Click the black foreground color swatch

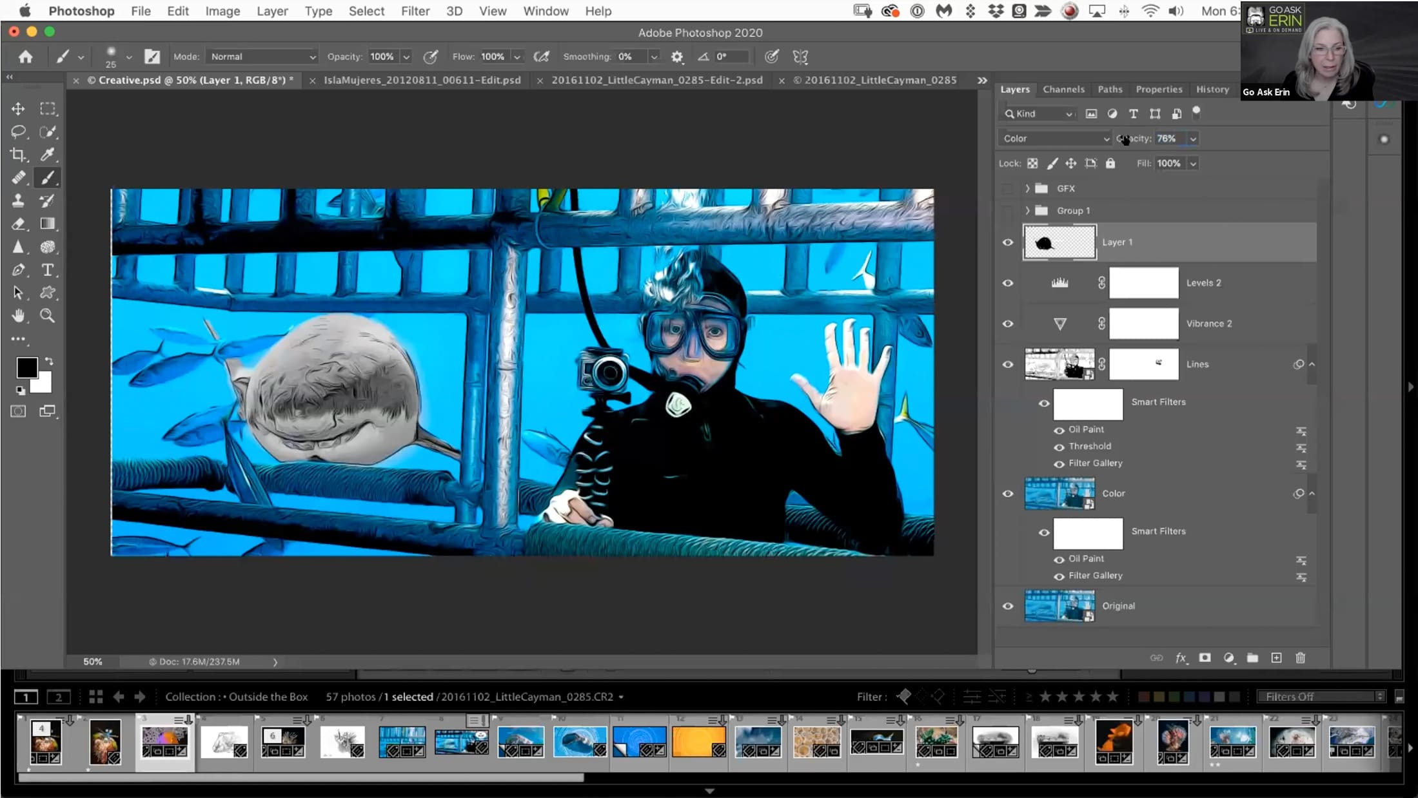click(x=26, y=367)
